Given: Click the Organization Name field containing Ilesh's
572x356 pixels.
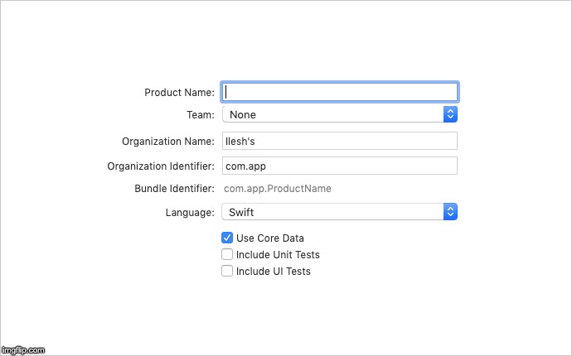Looking at the screenshot, I should (x=340, y=142).
